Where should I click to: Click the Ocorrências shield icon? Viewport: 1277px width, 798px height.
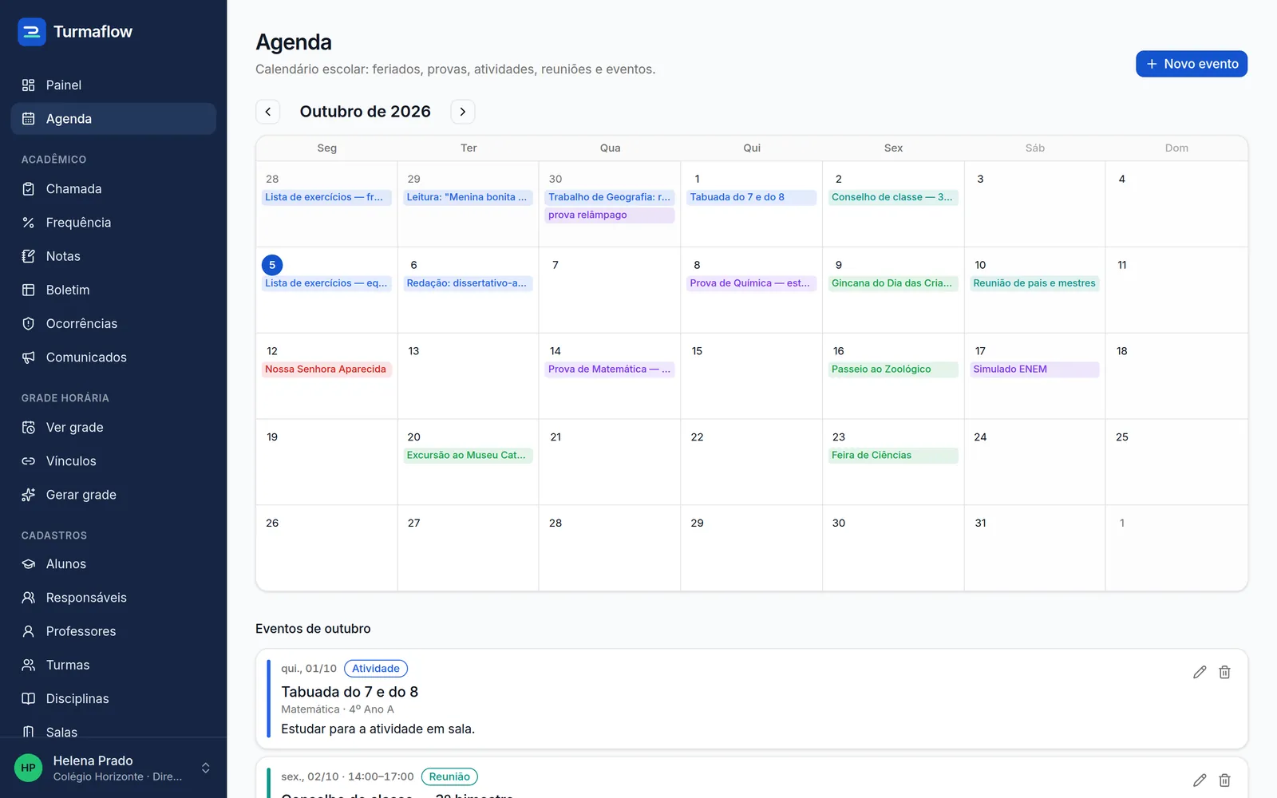tap(29, 323)
